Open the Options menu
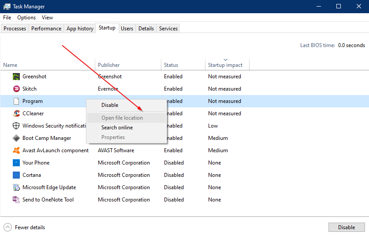 (x=26, y=18)
